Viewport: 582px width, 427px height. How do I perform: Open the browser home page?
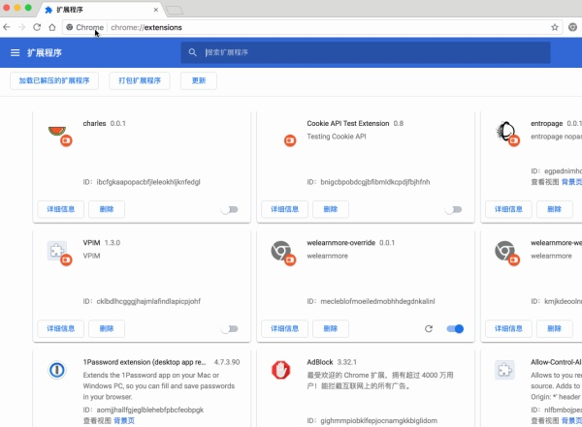click(x=52, y=27)
